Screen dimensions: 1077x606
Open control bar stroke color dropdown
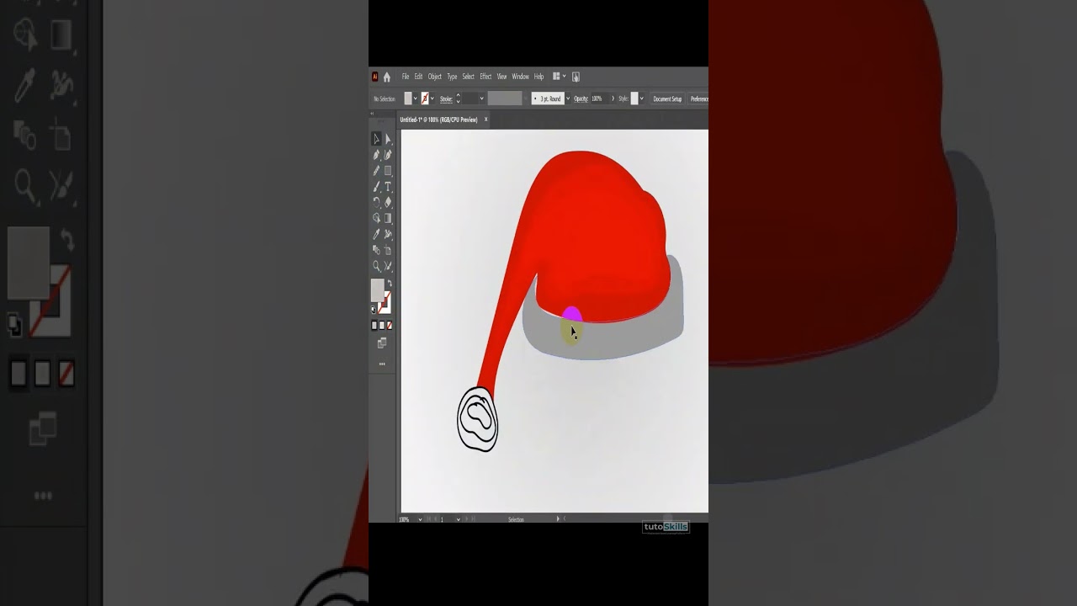[x=432, y=98]
